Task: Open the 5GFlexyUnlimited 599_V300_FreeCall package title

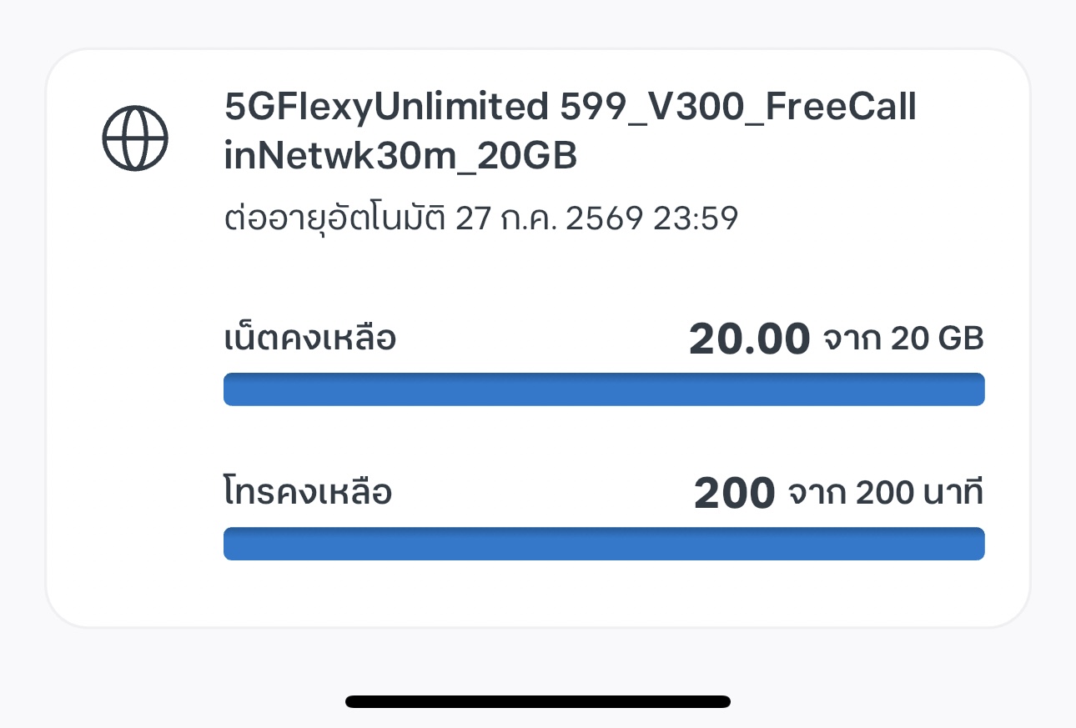Action: click(x=571, y=108)
